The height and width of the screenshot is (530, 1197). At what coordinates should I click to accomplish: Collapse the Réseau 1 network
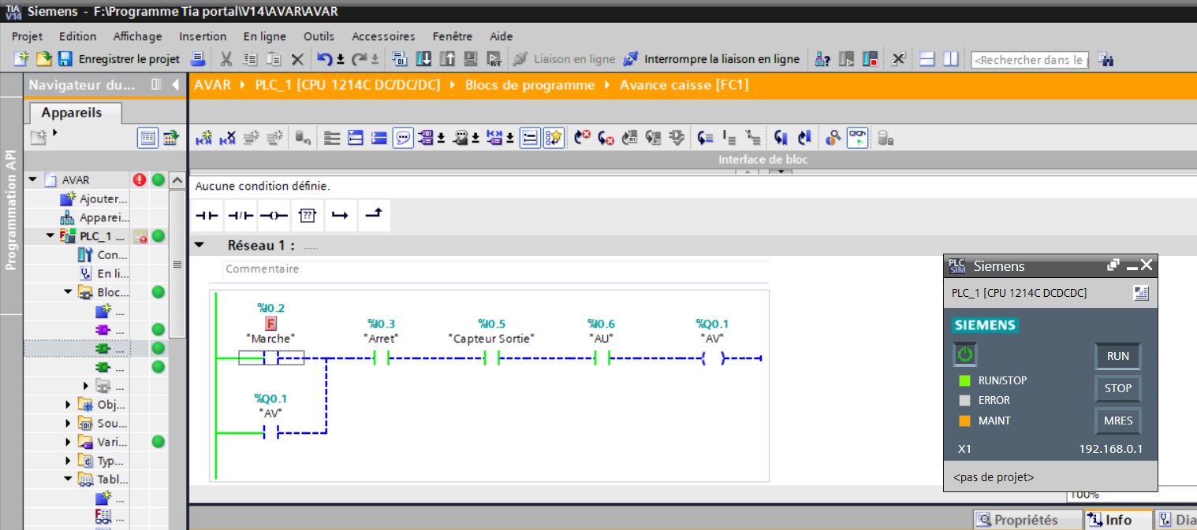[199, 246]
